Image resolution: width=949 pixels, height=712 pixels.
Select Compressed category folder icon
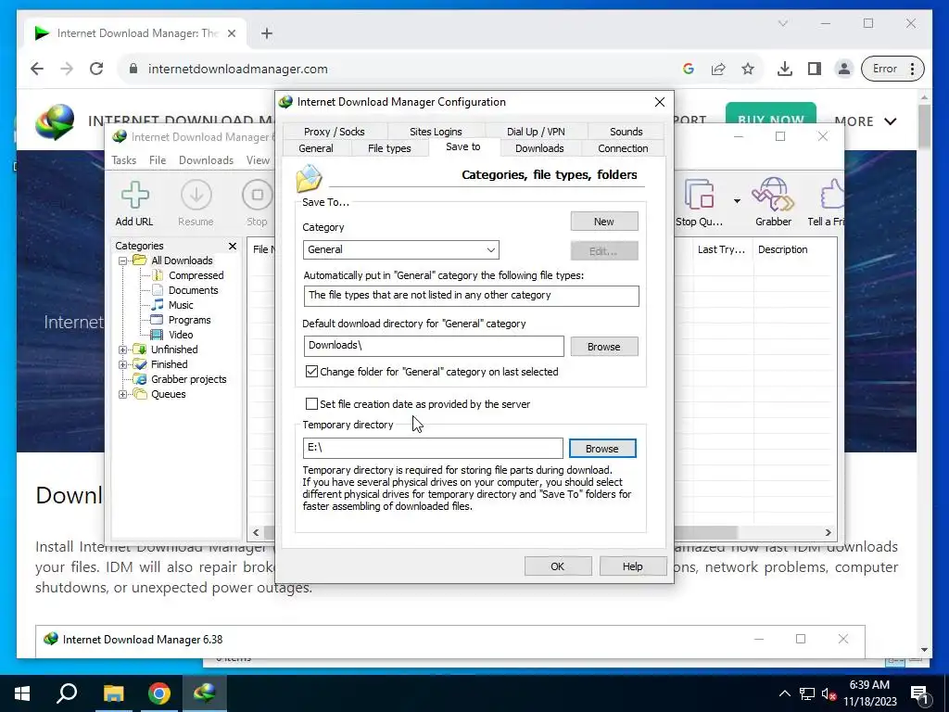coord(157,275)
